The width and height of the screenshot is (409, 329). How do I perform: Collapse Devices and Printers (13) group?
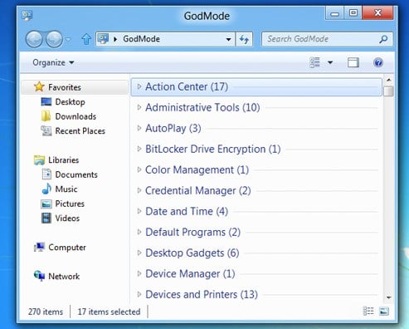[139, 294]
